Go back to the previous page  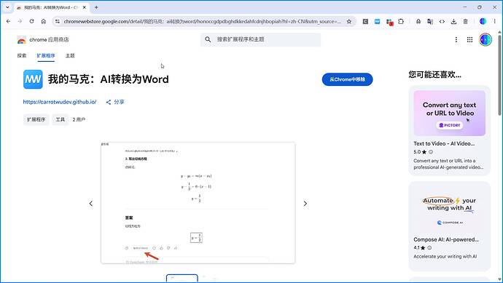[x=8, y=21]
